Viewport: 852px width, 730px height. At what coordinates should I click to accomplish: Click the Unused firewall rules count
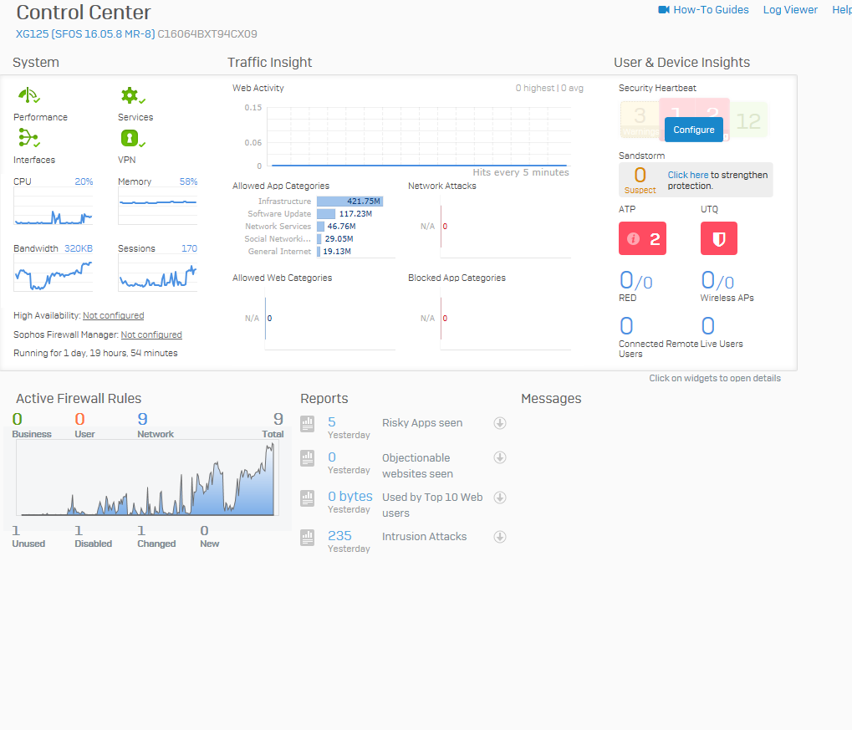point(16,530)
